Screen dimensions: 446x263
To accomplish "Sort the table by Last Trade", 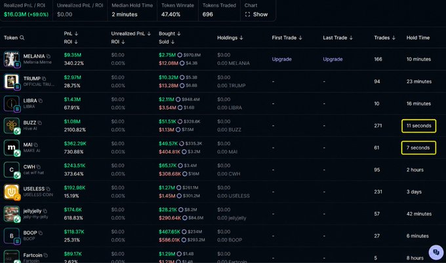I will point(338,37).
